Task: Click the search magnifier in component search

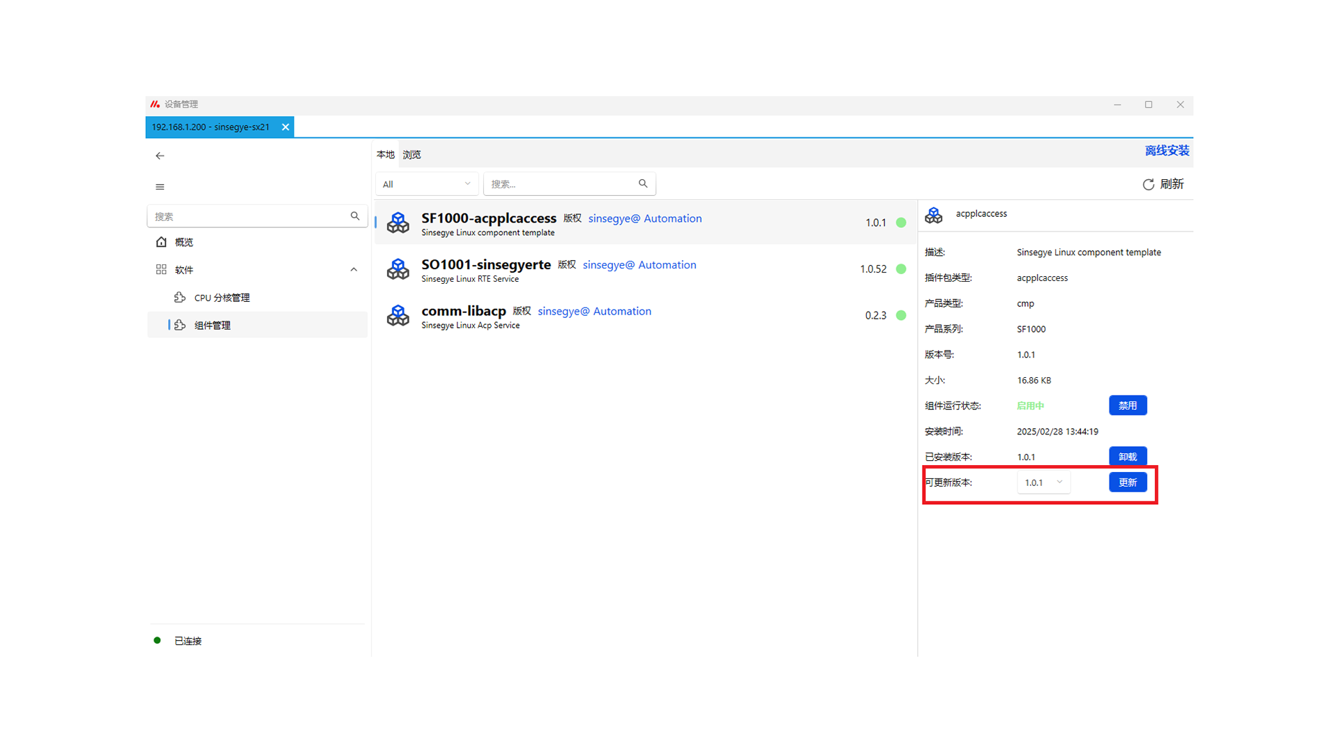Action: [643, 183]
